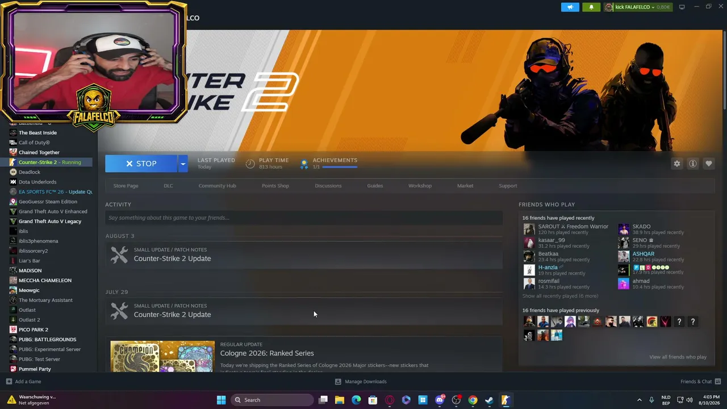Open the Store Page tab

(x=126, y=186)
